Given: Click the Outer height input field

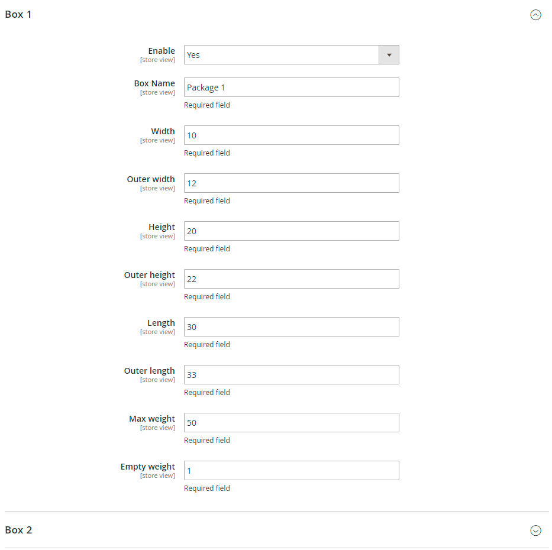Looking at the screenshot, I should (x=292, y=279).
